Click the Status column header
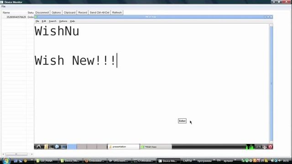This screenshot has width=292, height=164. tap(31, 13)
